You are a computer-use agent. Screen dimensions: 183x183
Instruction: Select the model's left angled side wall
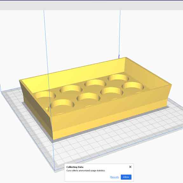pos(36,109)
